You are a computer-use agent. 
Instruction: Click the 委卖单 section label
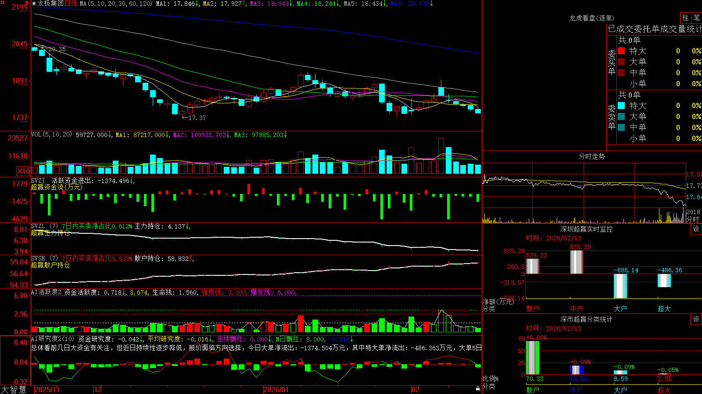(x=612, y=116)
